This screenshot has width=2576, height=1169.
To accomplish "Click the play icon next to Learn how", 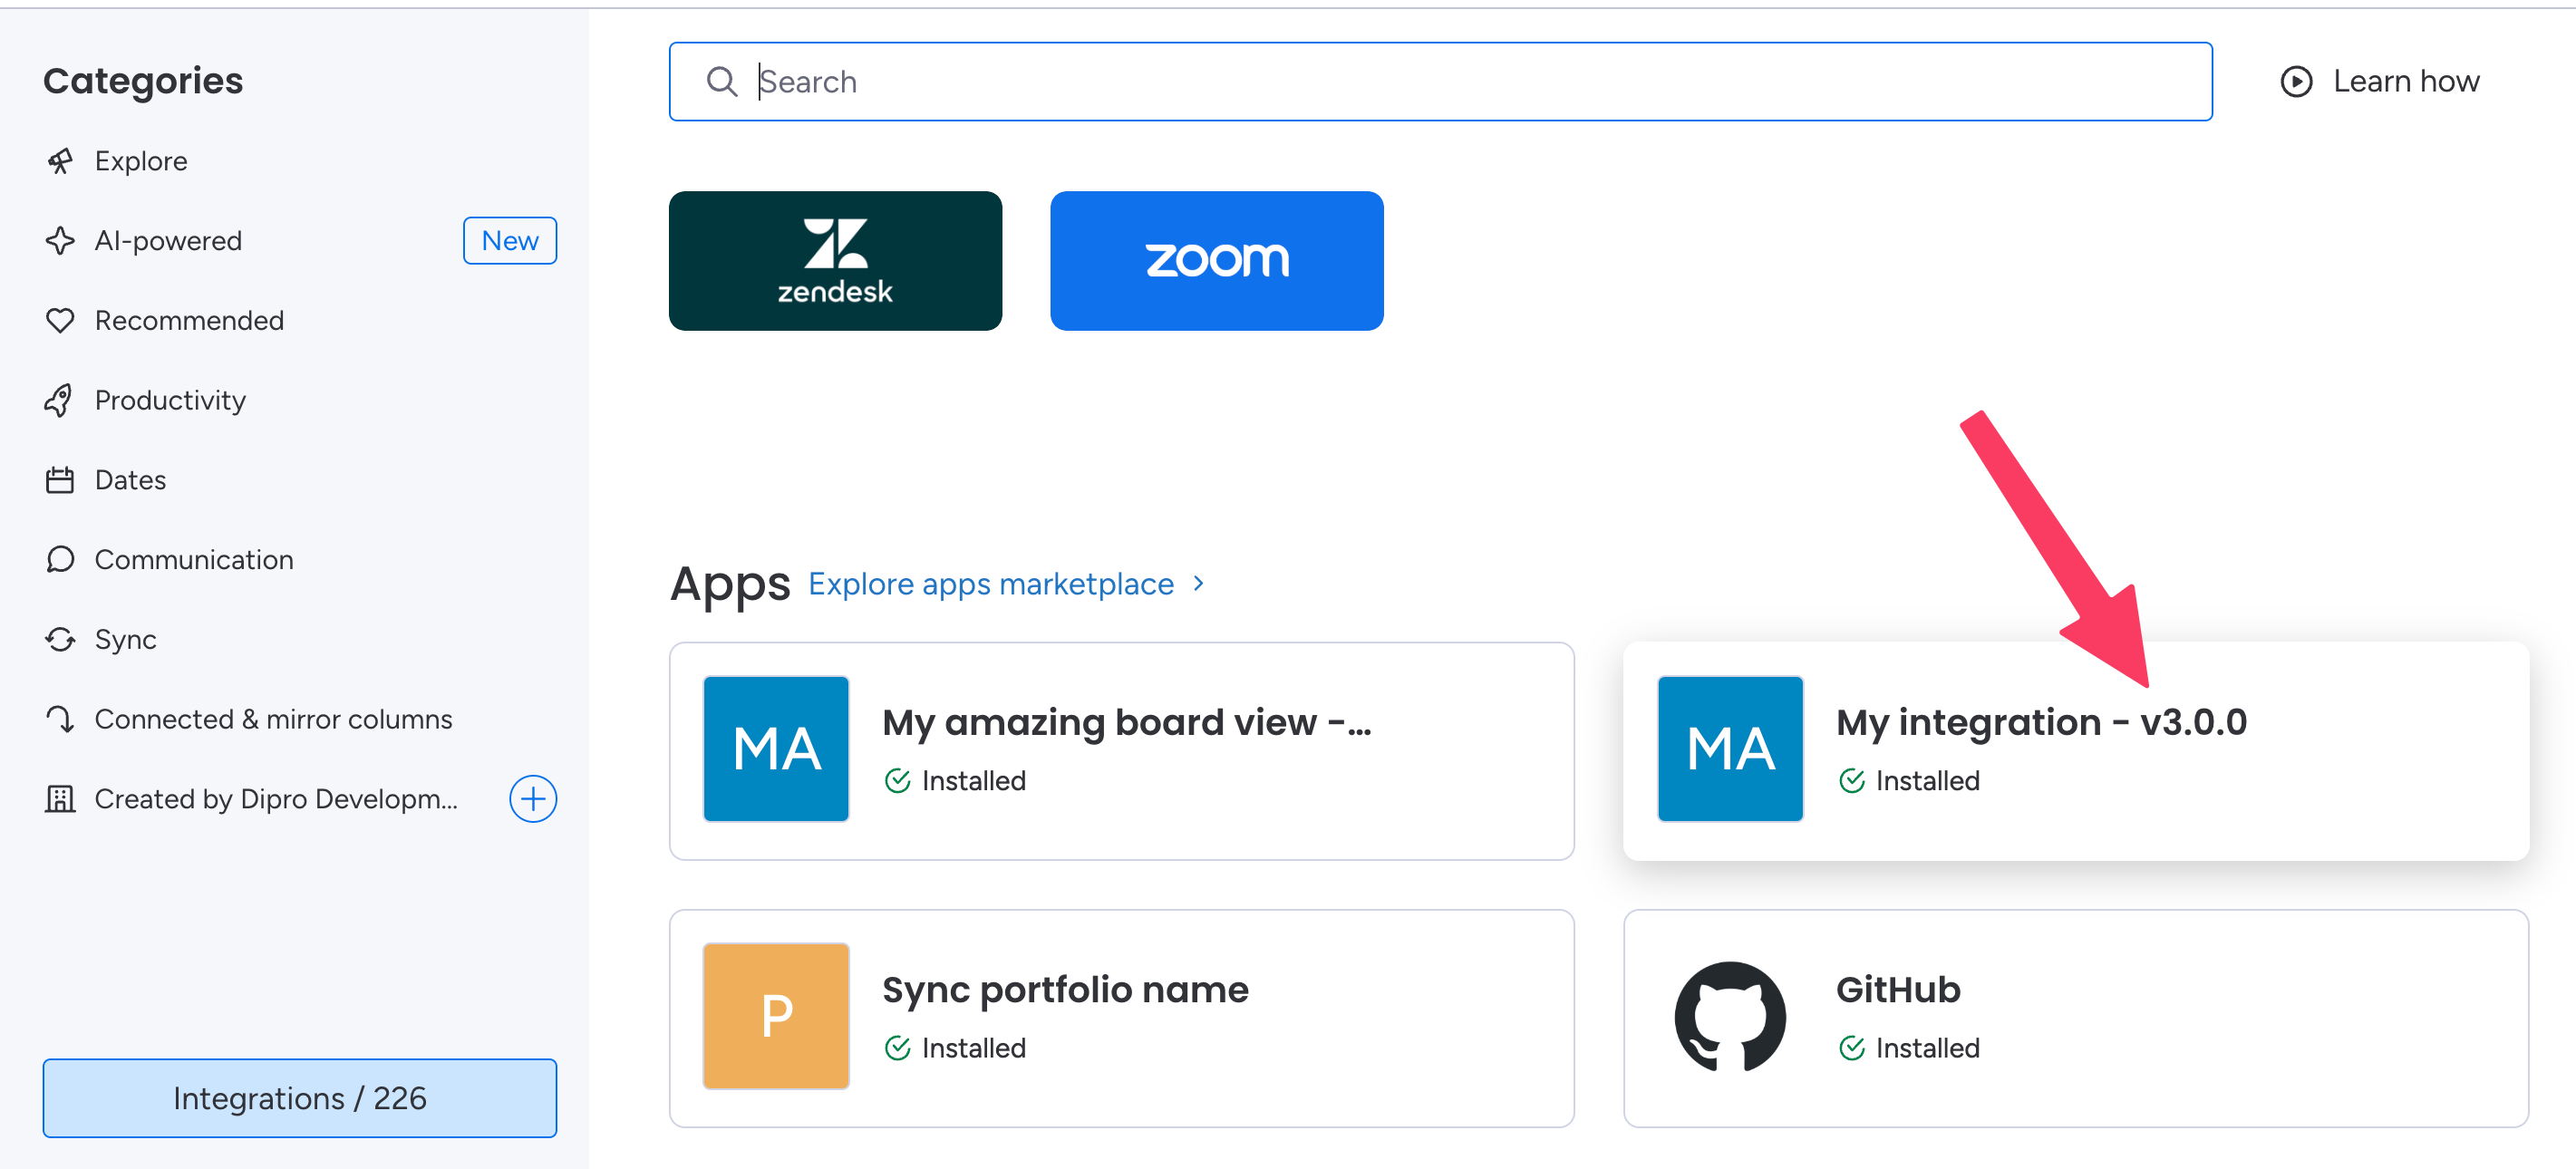I will (2296, 81).
